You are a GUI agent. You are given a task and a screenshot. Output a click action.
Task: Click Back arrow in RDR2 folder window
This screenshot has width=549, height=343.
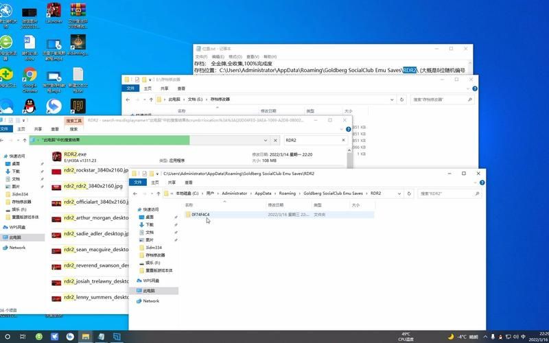pos(135,193)
